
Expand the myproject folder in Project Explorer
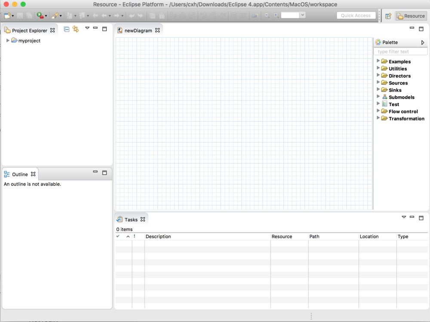[7, 40]
